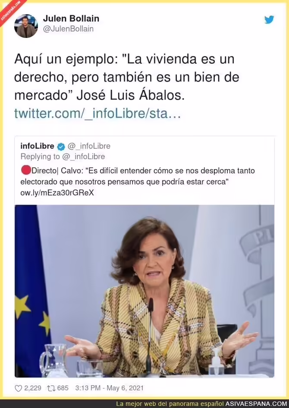Click the 3:13 PM - May 6, 2021 timestamp
The height and width of the screenshot is (408, 289).
click(109, 388)
